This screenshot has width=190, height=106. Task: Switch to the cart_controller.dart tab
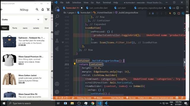pyautogui.click(x=98, y=8)
